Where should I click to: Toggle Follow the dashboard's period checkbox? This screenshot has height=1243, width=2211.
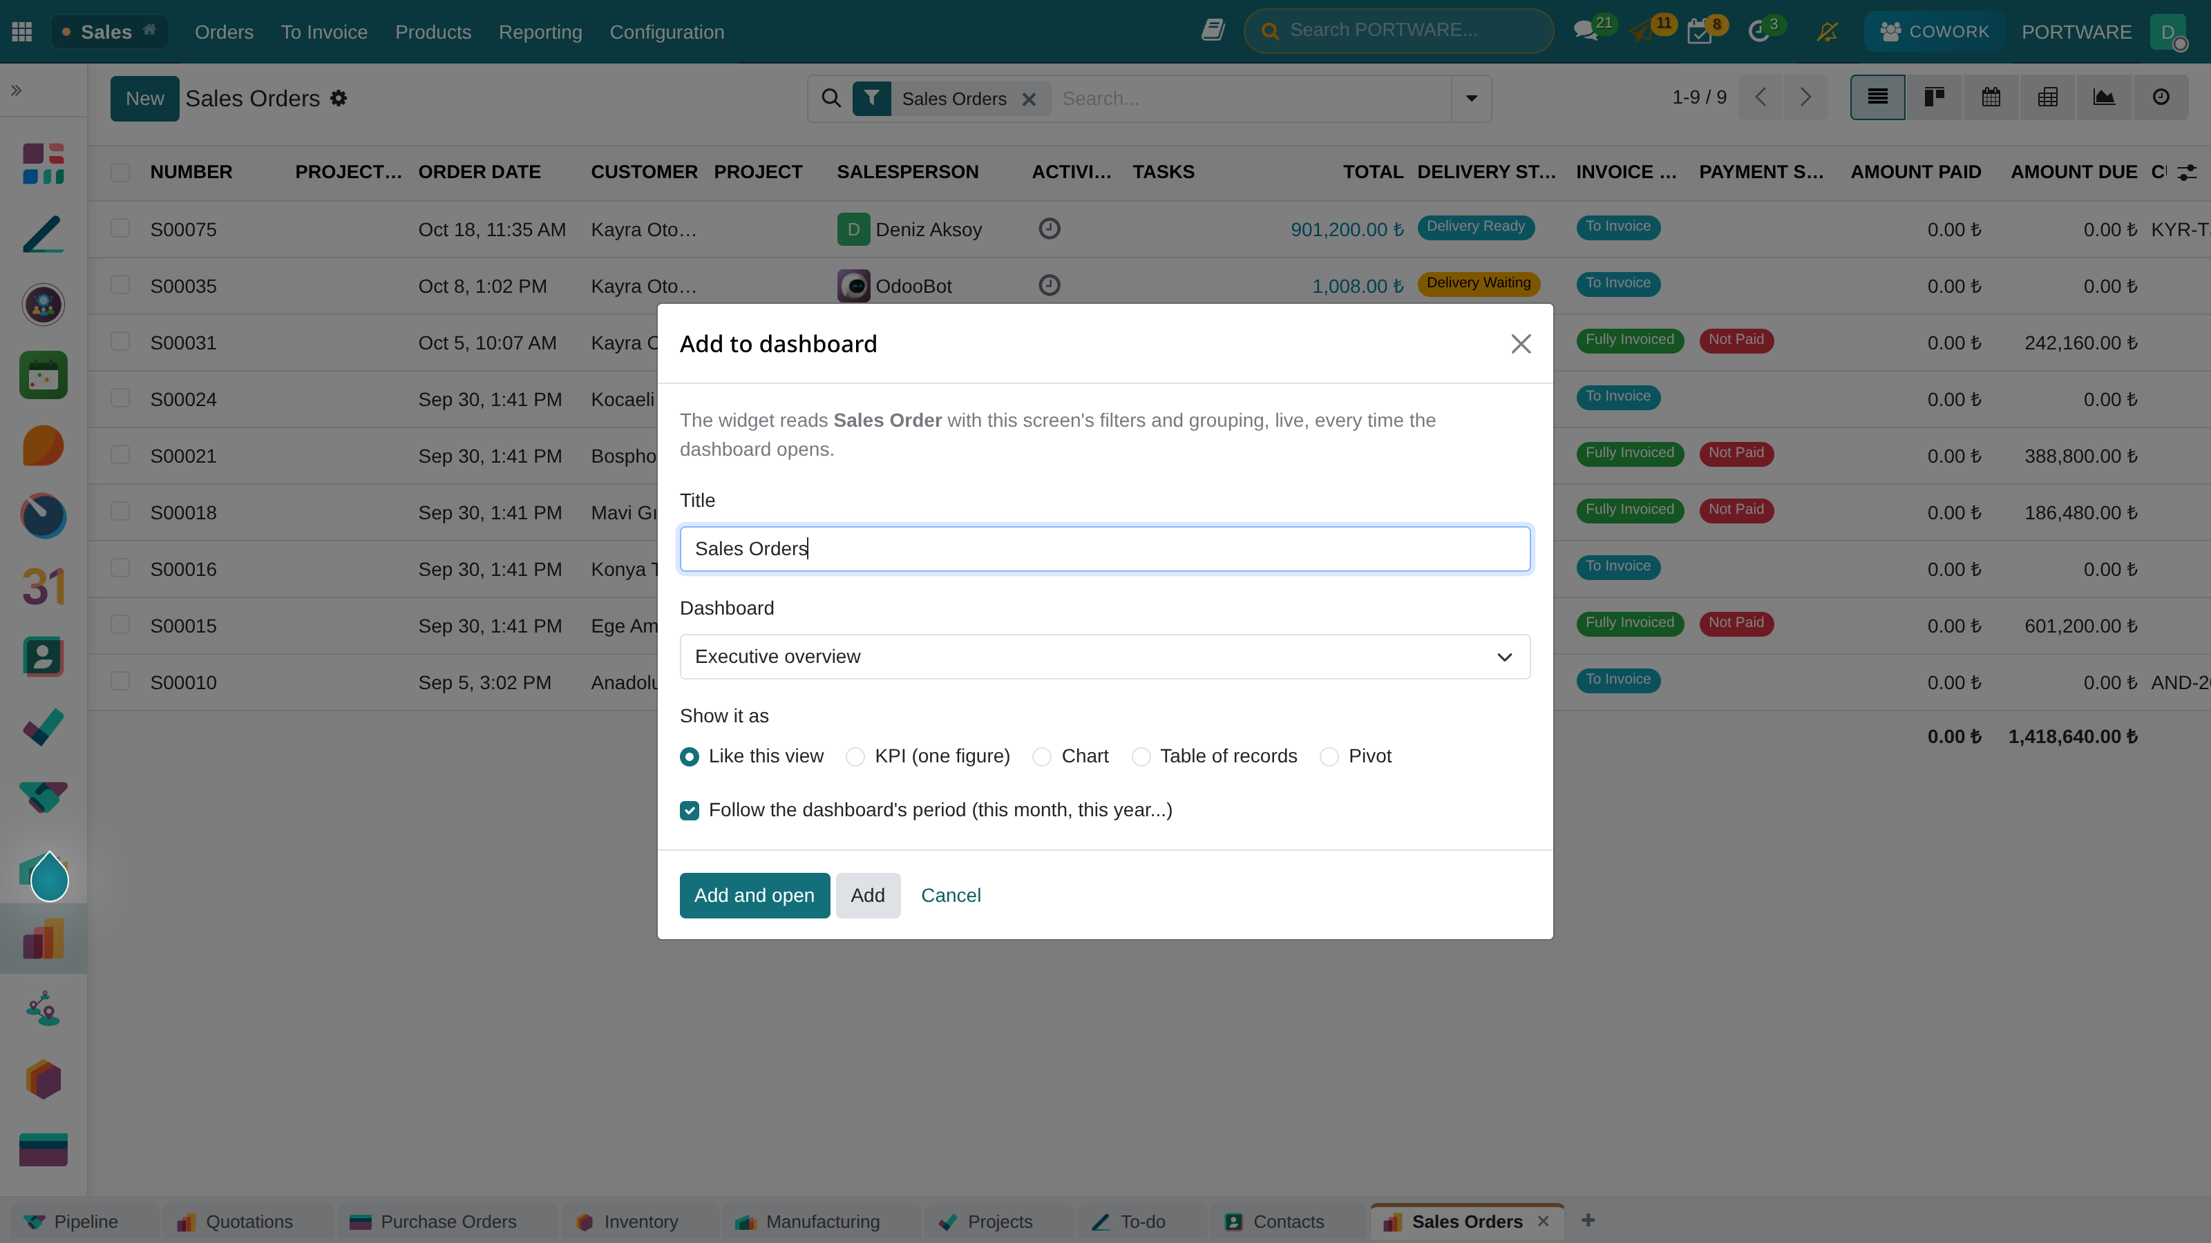(690, 810)
